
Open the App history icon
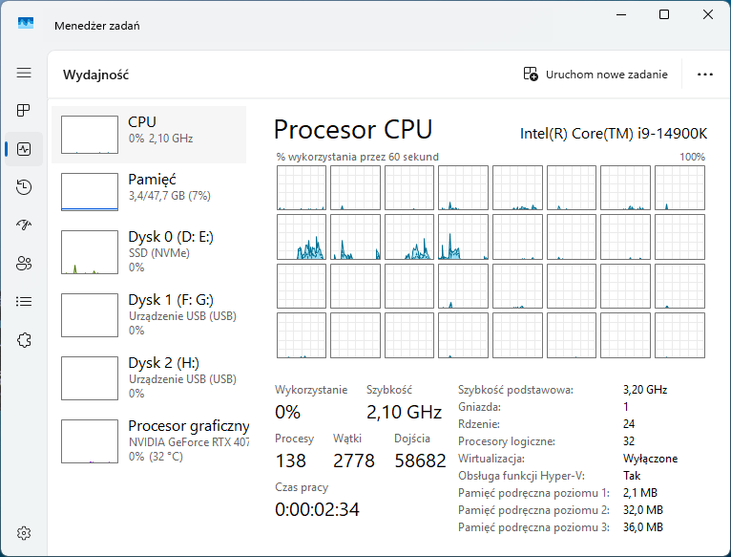coord(24,187)
